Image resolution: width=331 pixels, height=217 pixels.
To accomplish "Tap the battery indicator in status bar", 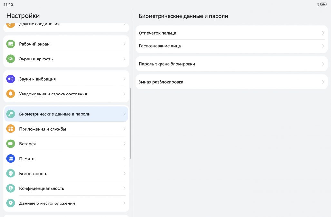I will coord(324,5).
